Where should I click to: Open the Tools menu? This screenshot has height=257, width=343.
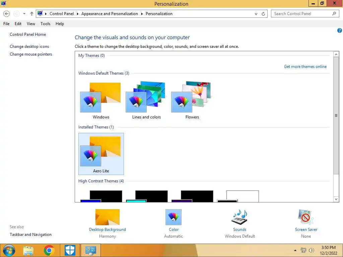point(45,24)
